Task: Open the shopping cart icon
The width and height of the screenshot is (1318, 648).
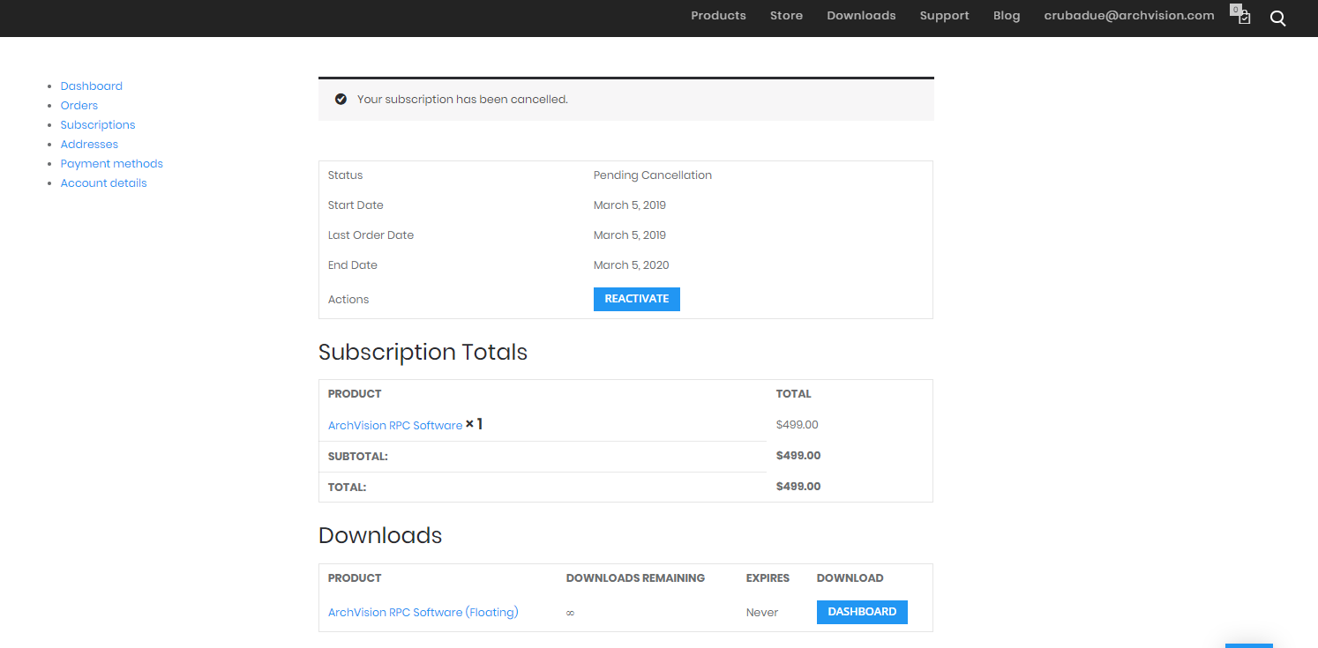Action: coord(1244,17)
